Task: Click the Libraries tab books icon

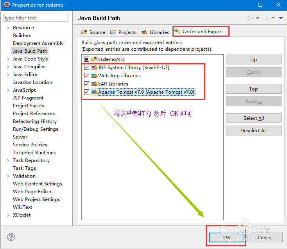Action: (144, 32)
